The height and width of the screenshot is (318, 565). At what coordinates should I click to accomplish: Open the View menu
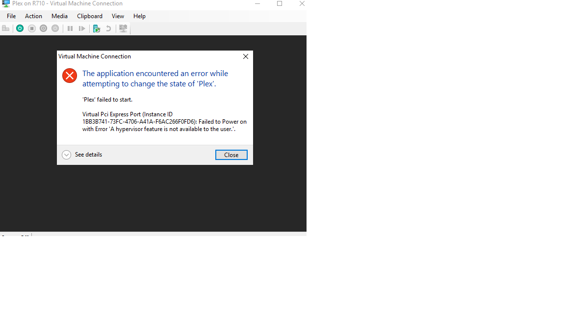pos(118,16)
